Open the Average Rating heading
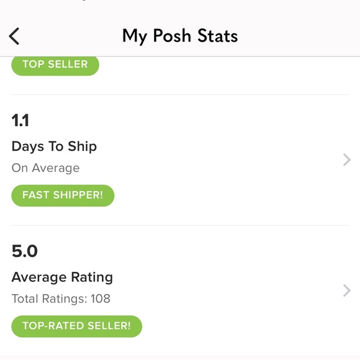360x360 pixels. click(x=62, y=277)
